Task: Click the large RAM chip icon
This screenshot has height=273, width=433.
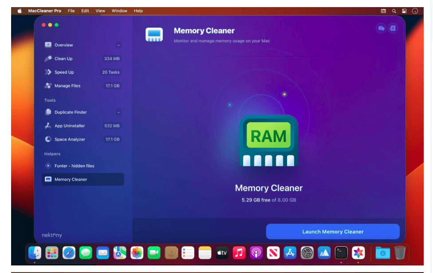Action: [x=269, y=141]
